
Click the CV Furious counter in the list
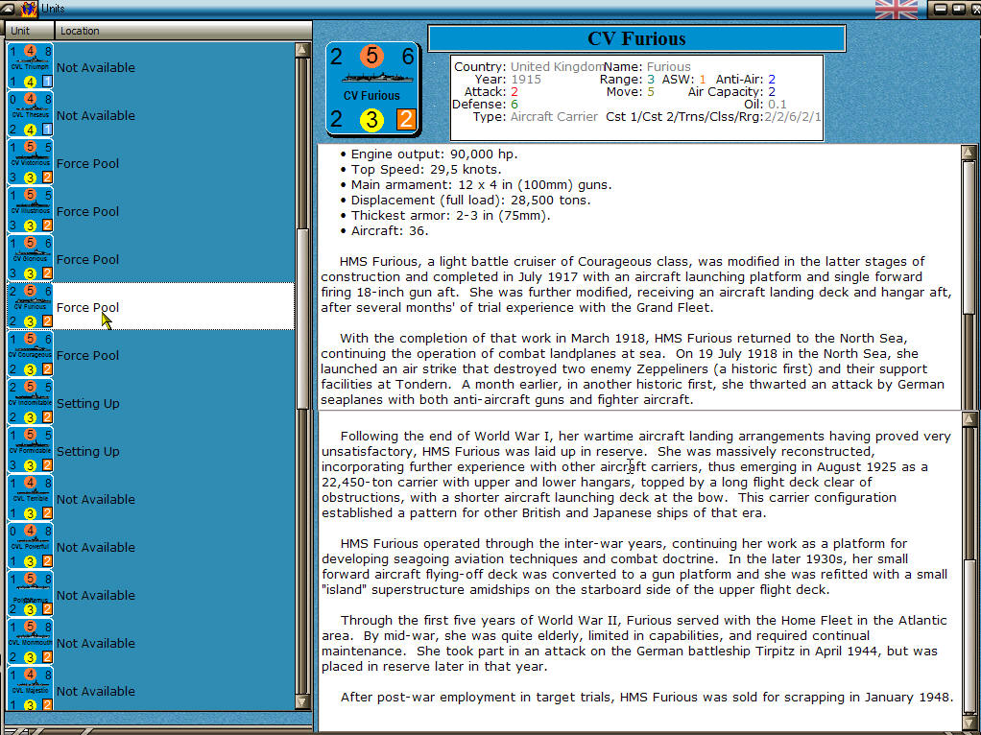coord(30,306)
